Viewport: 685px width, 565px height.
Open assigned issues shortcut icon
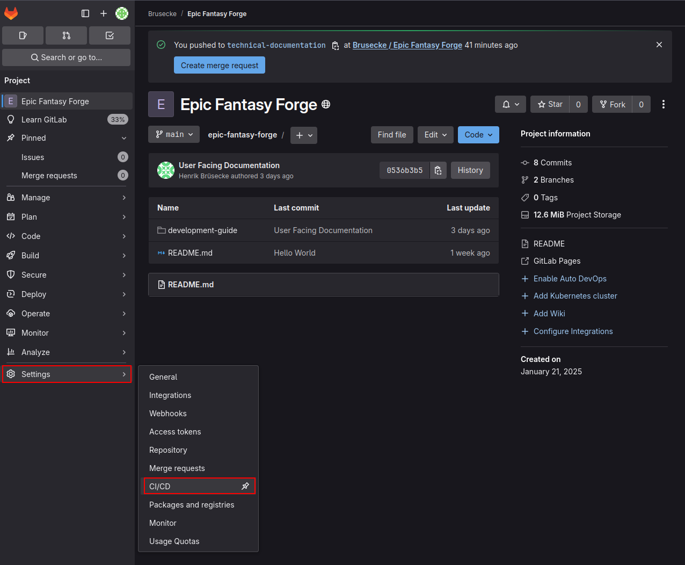pos(23,35)
